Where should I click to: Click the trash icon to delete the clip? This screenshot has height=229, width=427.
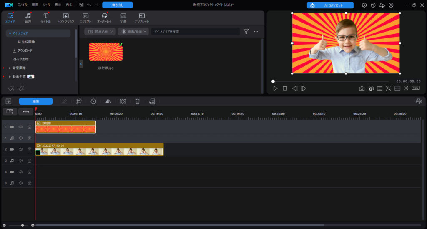137,101
